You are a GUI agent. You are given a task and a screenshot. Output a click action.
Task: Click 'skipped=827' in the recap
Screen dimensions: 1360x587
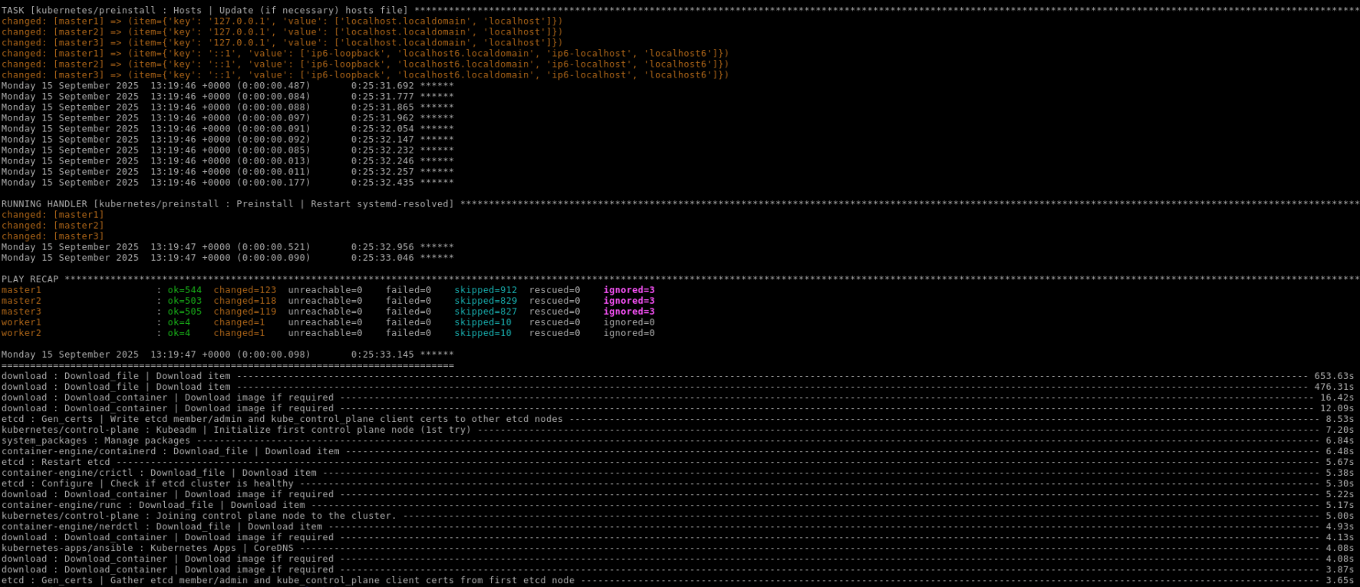(x=486, y=312)
